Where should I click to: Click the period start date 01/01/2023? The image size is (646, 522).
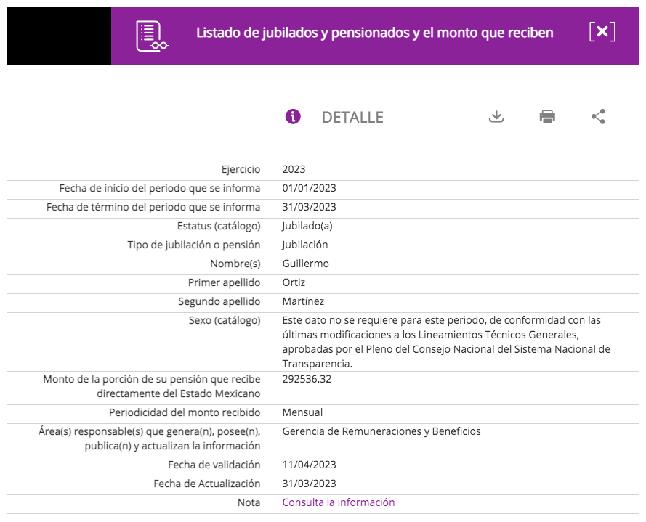(309, 188)
